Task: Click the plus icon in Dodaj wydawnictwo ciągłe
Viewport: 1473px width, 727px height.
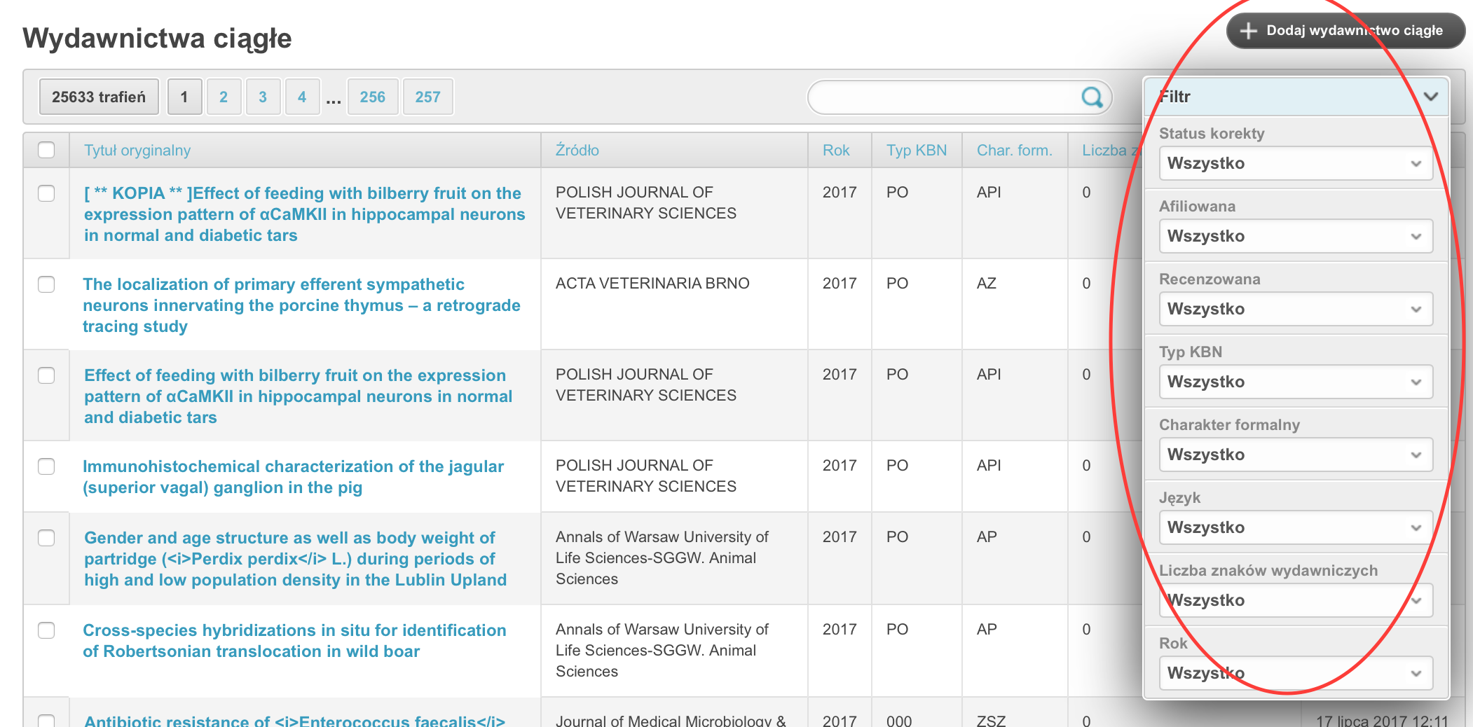Action: [x=1248, y=31]
